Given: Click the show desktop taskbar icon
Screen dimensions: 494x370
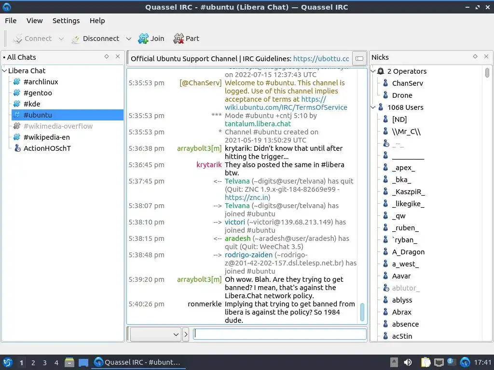Looking at the screenshot, I should [x=83, y=362].
